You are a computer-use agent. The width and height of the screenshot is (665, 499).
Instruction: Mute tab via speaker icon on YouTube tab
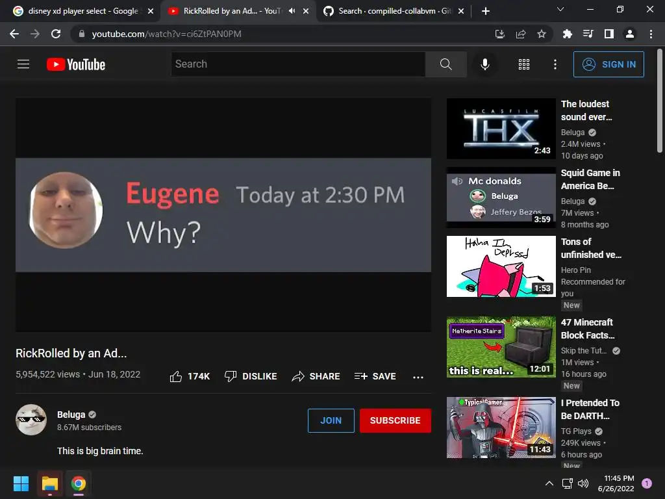click(x=292, y=11)
